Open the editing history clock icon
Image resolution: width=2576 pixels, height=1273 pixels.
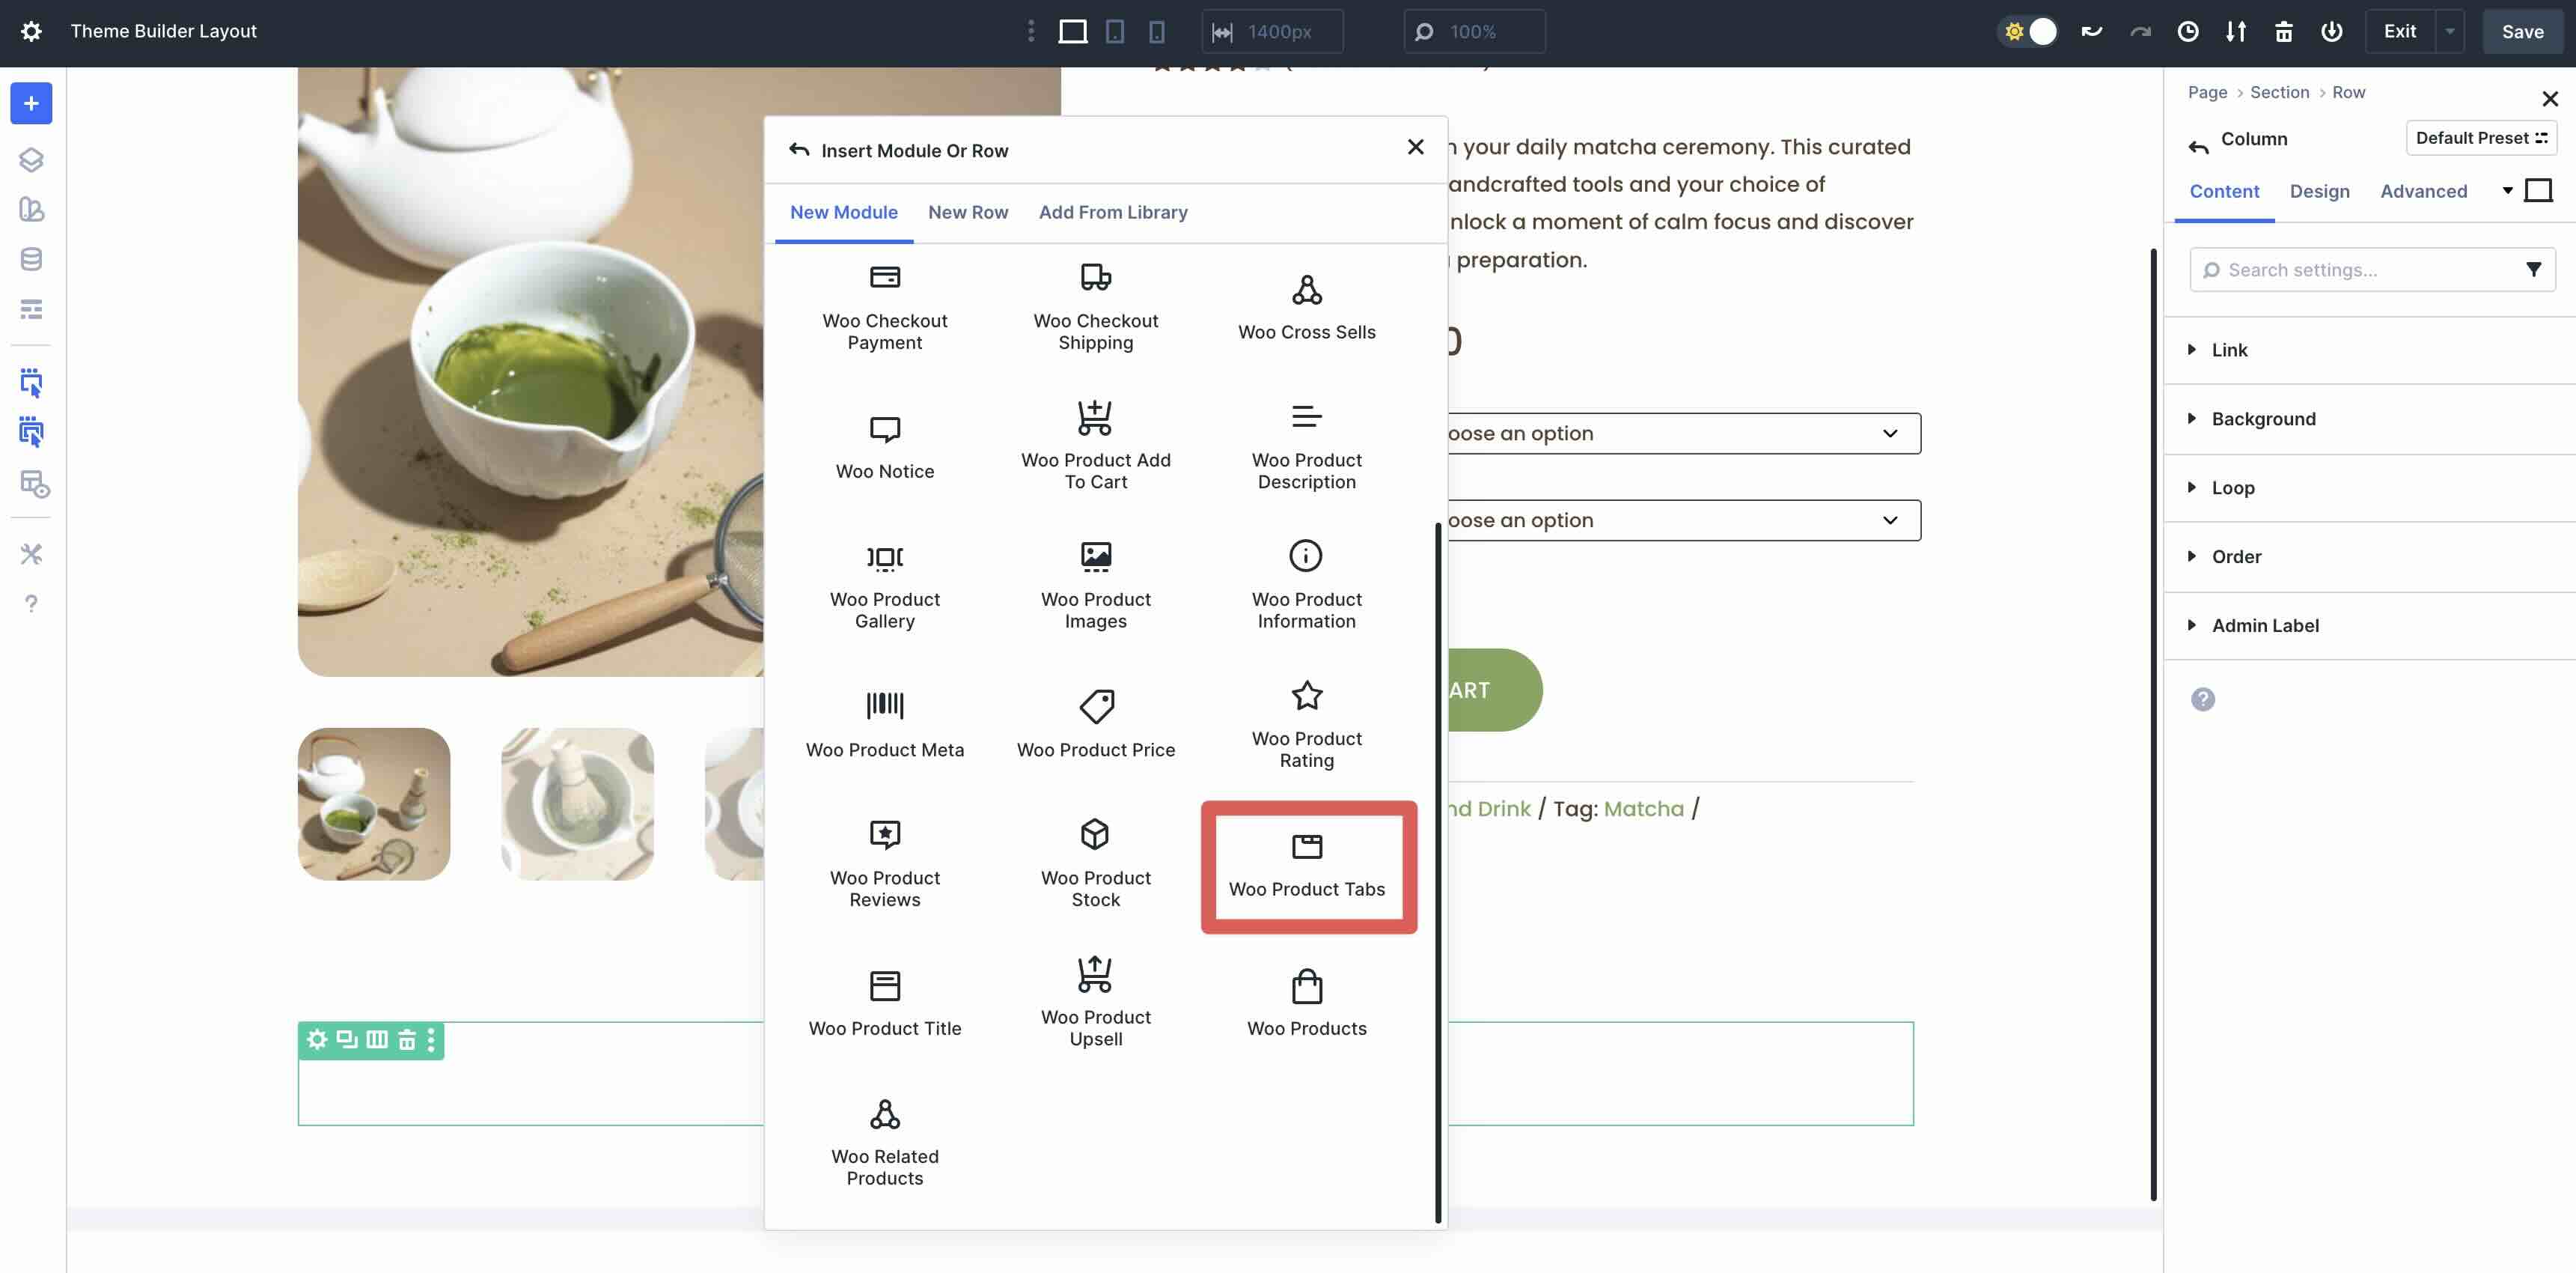2188,31
